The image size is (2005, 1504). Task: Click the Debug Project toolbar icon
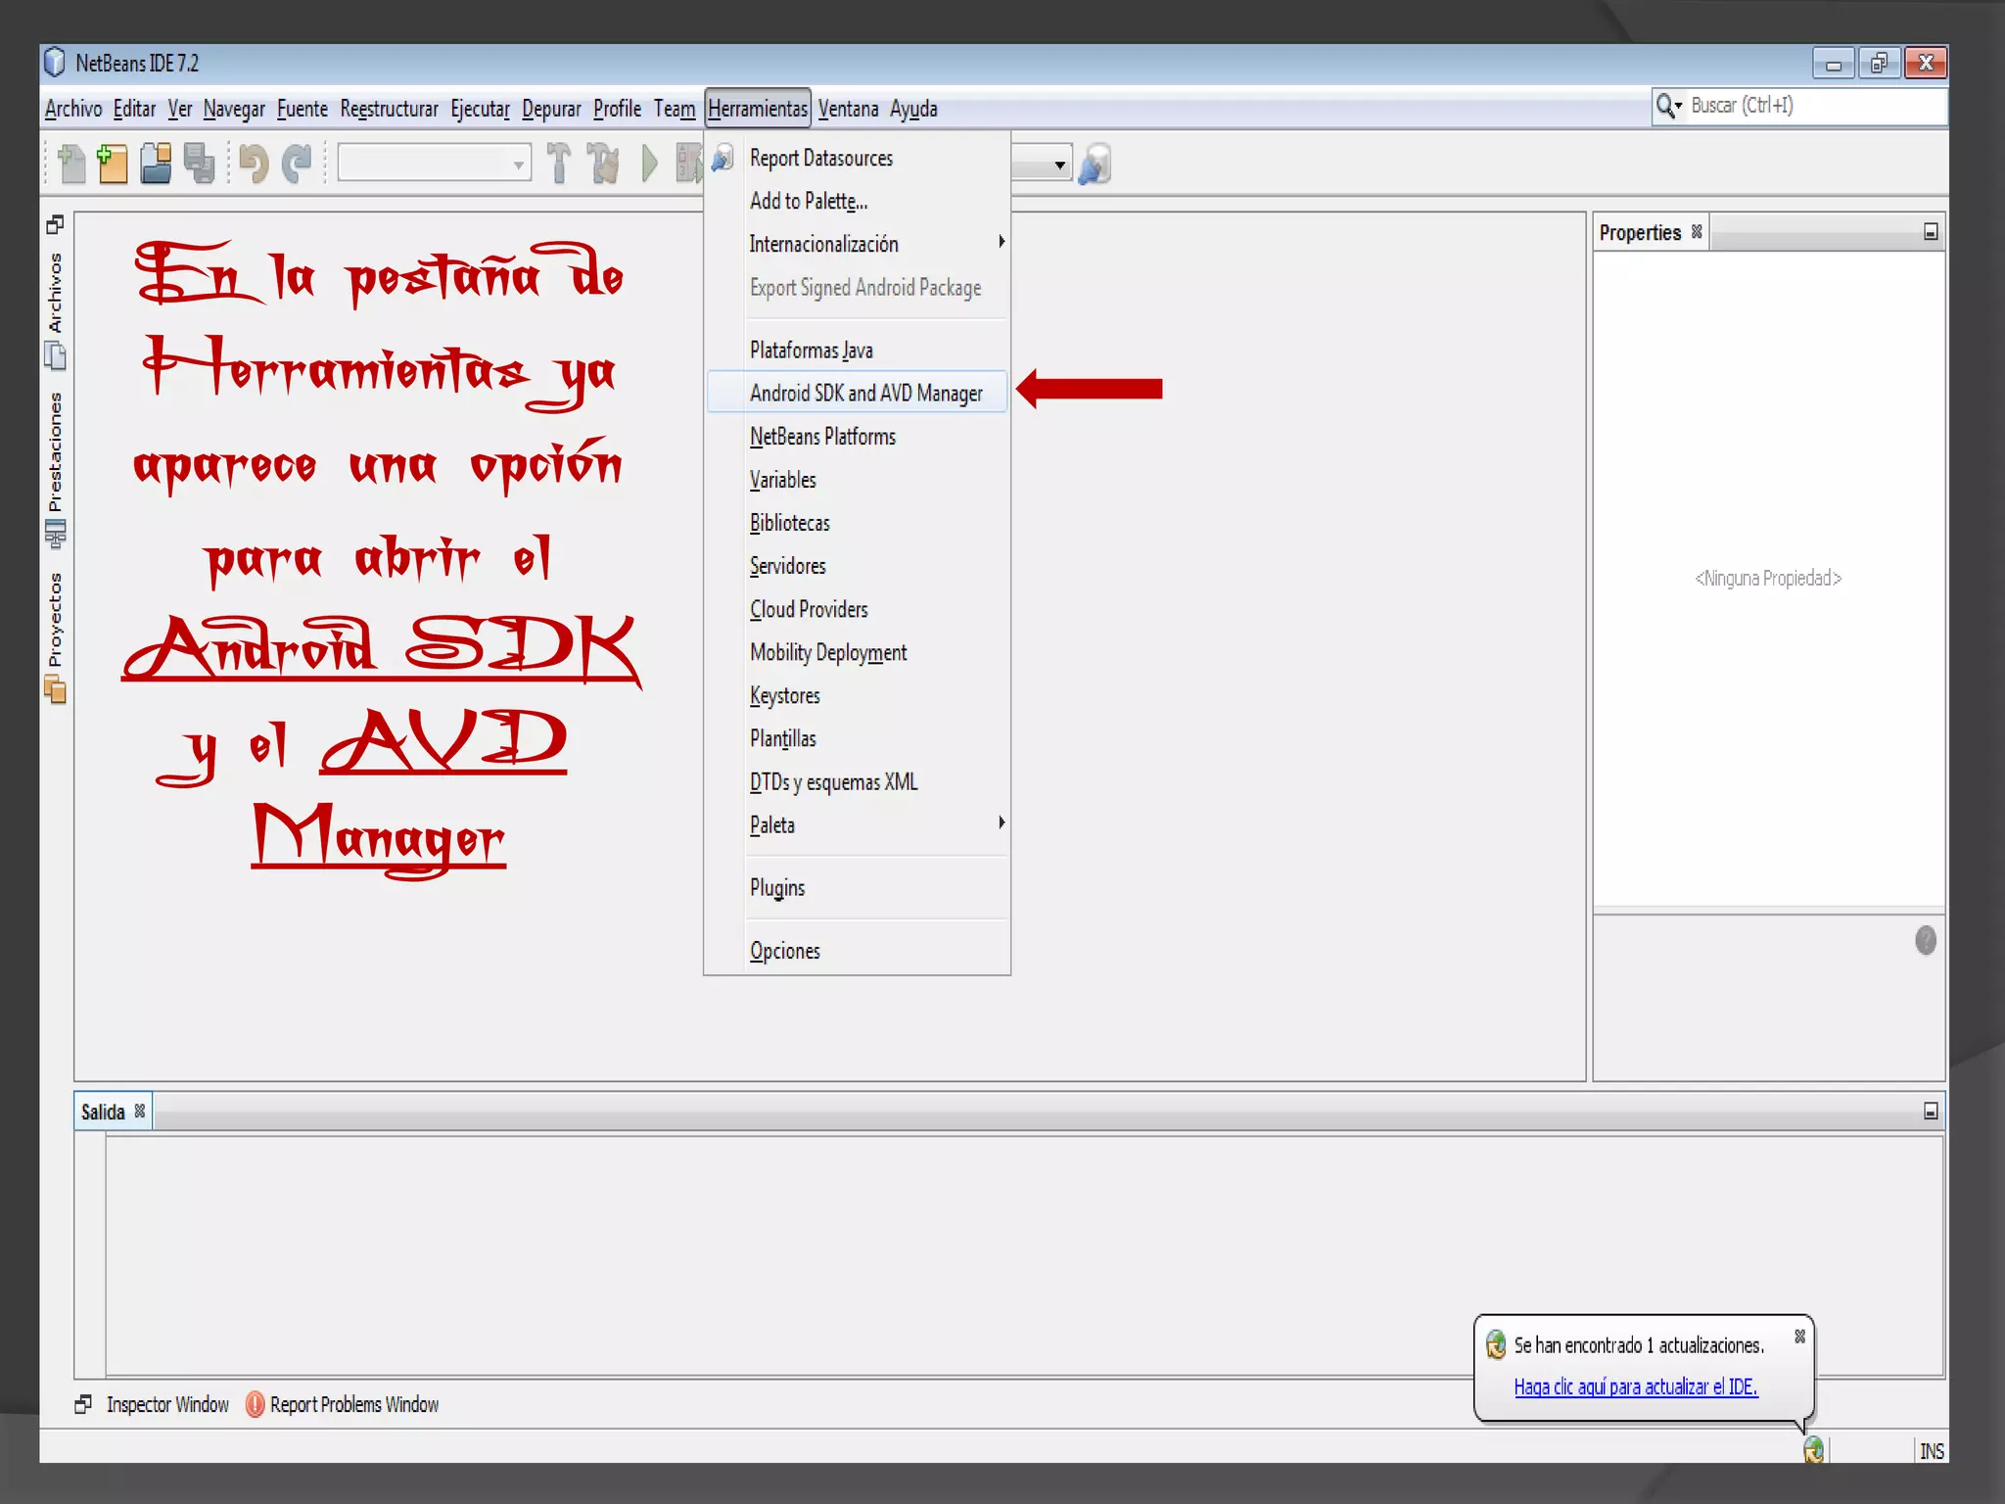[x=689, y=164]
